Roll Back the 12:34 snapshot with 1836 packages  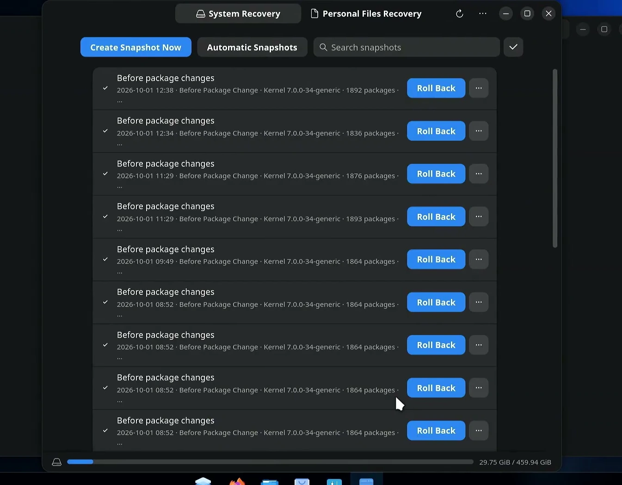click(436, 131)
